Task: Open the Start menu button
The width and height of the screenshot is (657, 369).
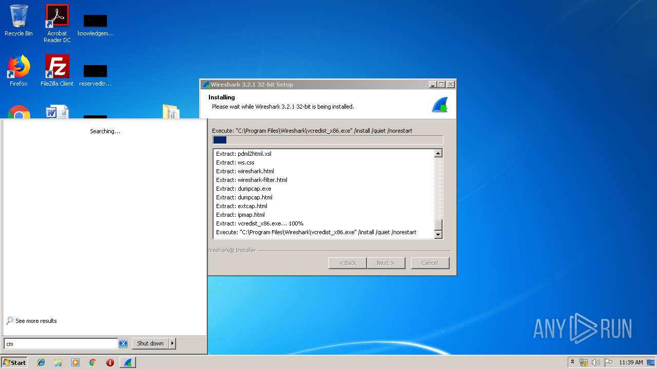Action: (14, 362)
